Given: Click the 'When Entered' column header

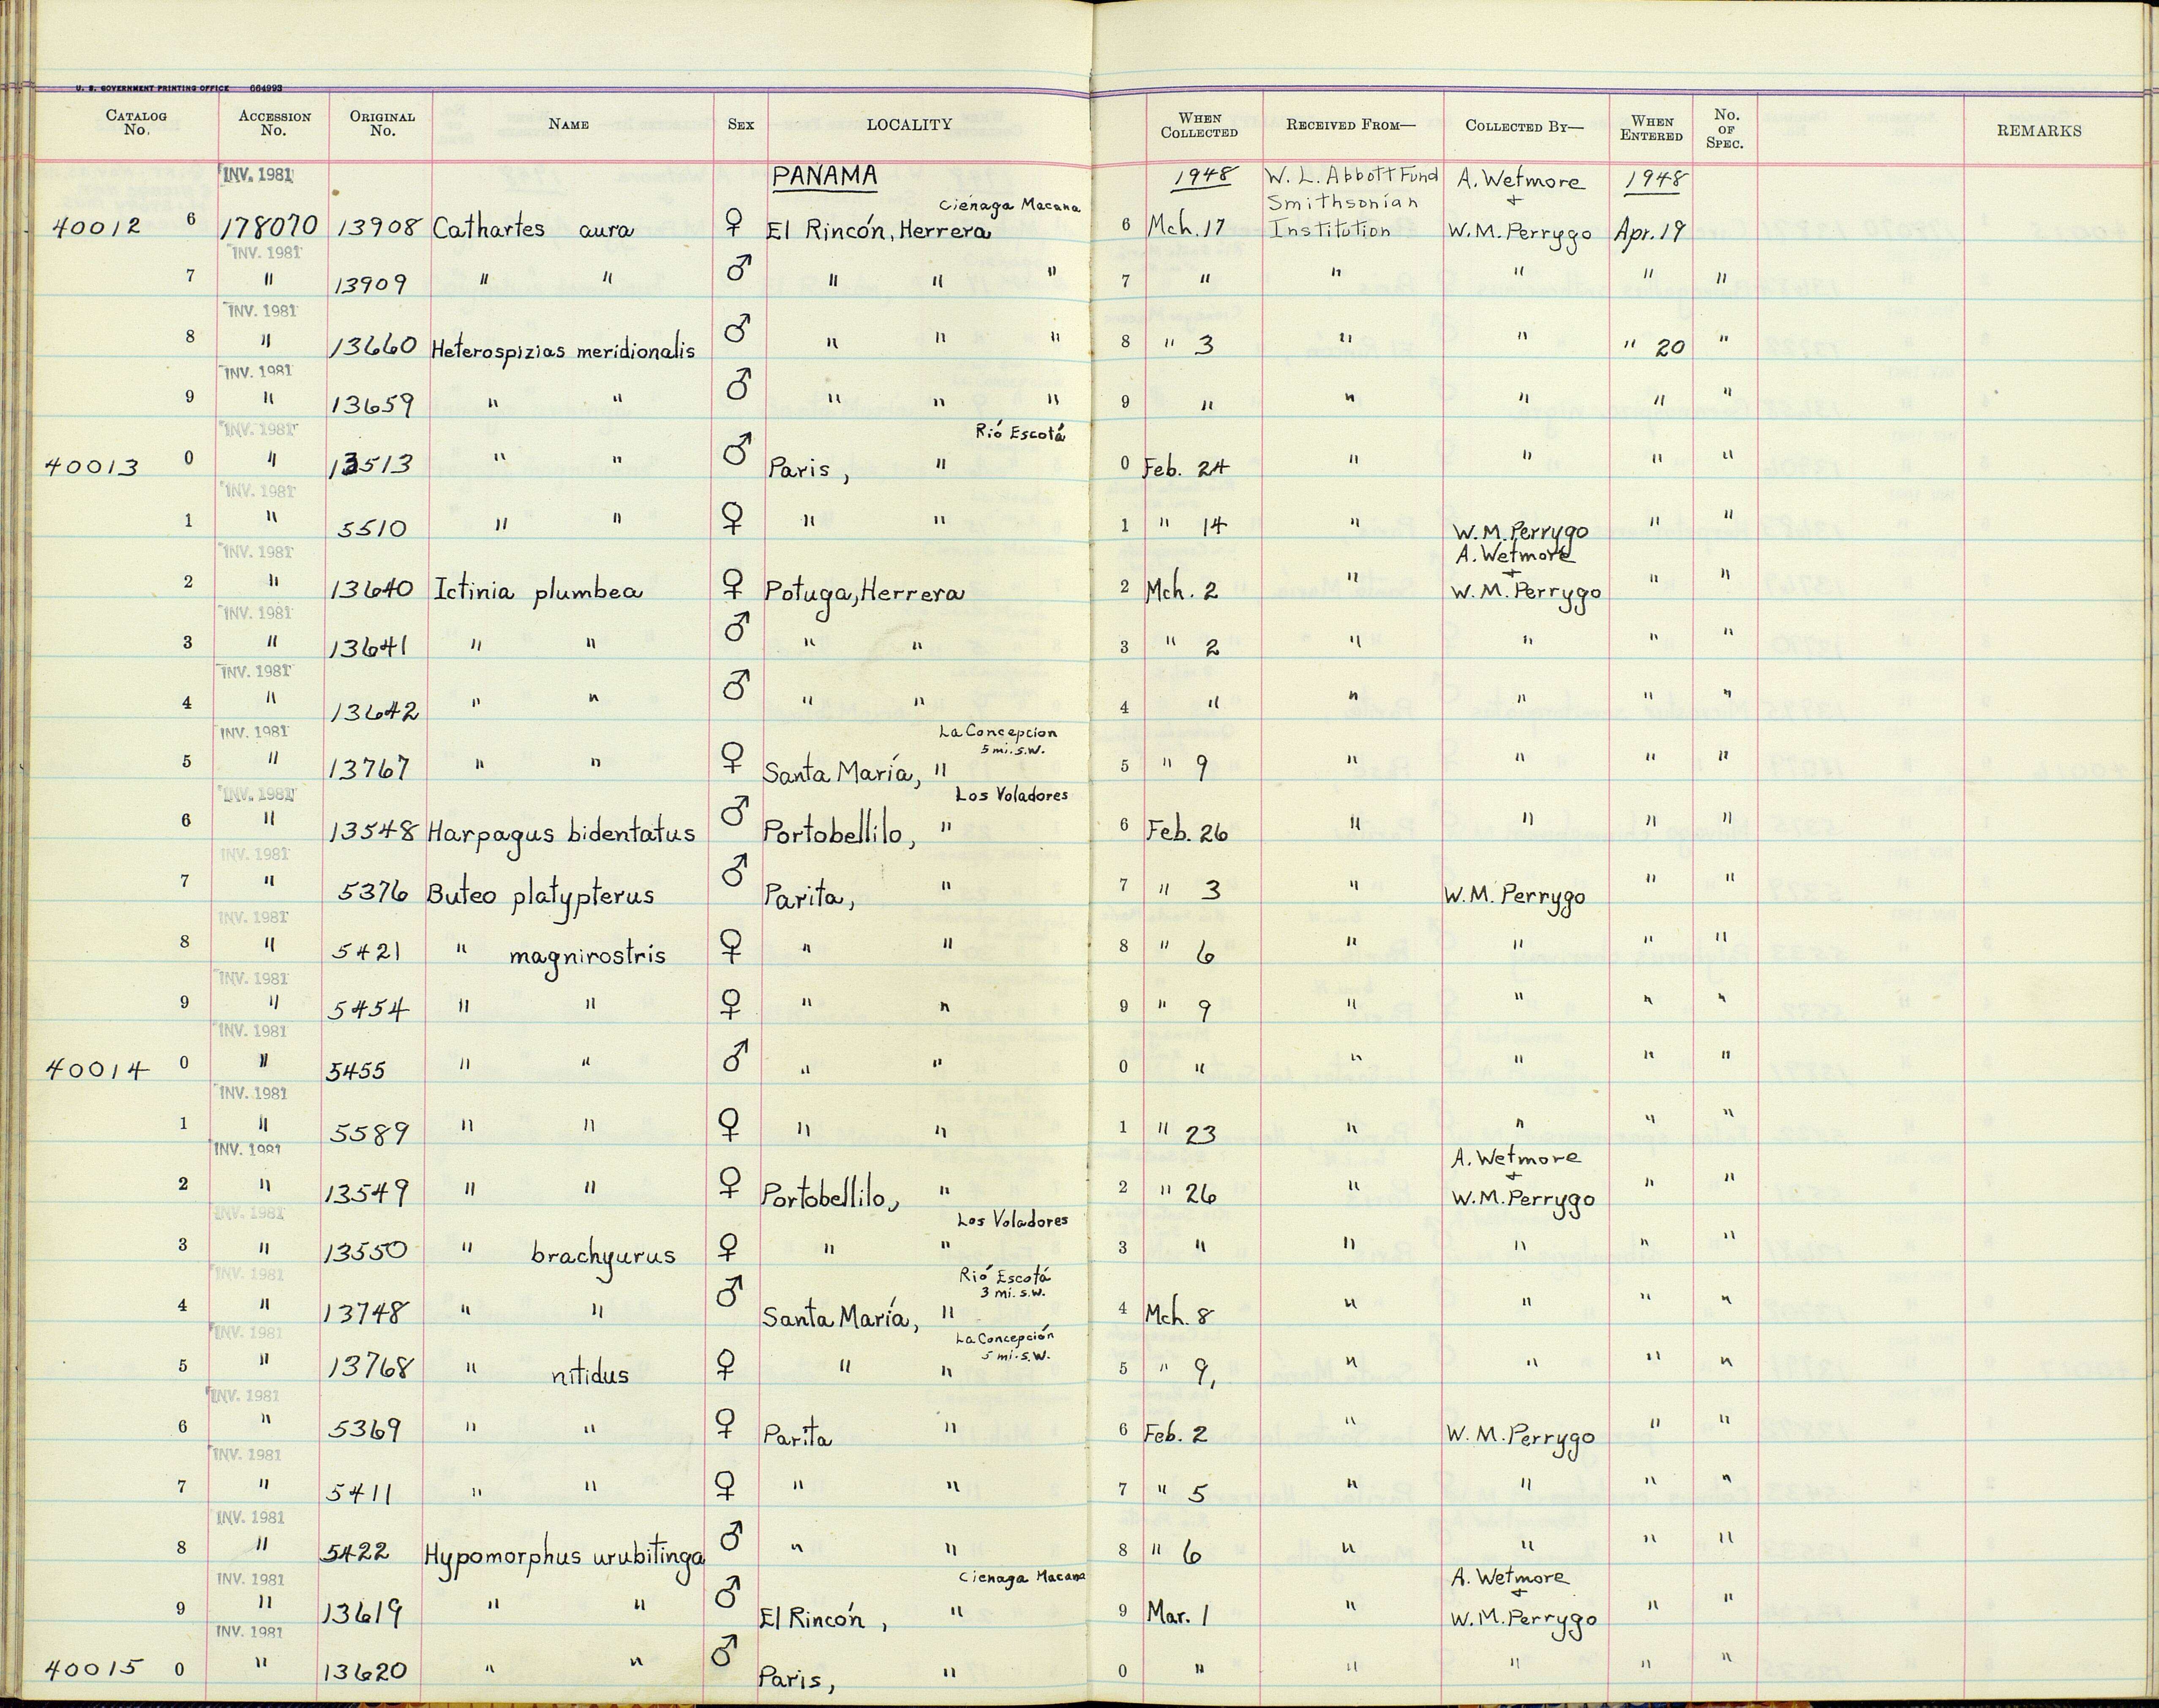Looking at the screenshot, I should (x=1651, y=128).
